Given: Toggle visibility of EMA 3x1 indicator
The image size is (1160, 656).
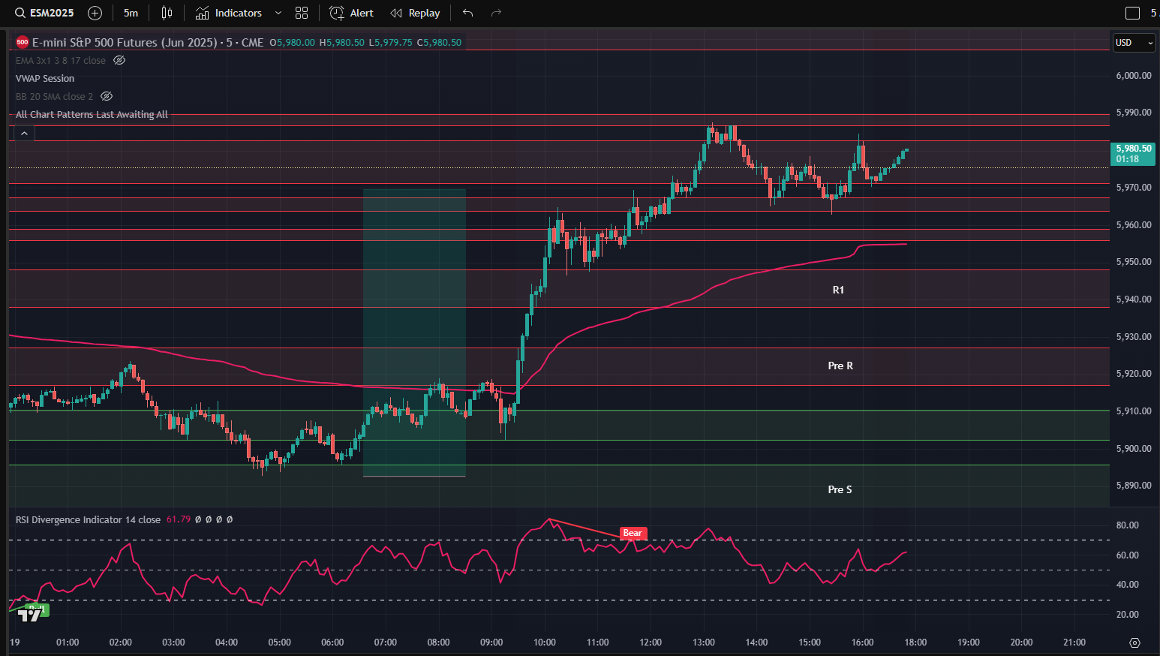Looking at the screenshot, I should 119,60.
